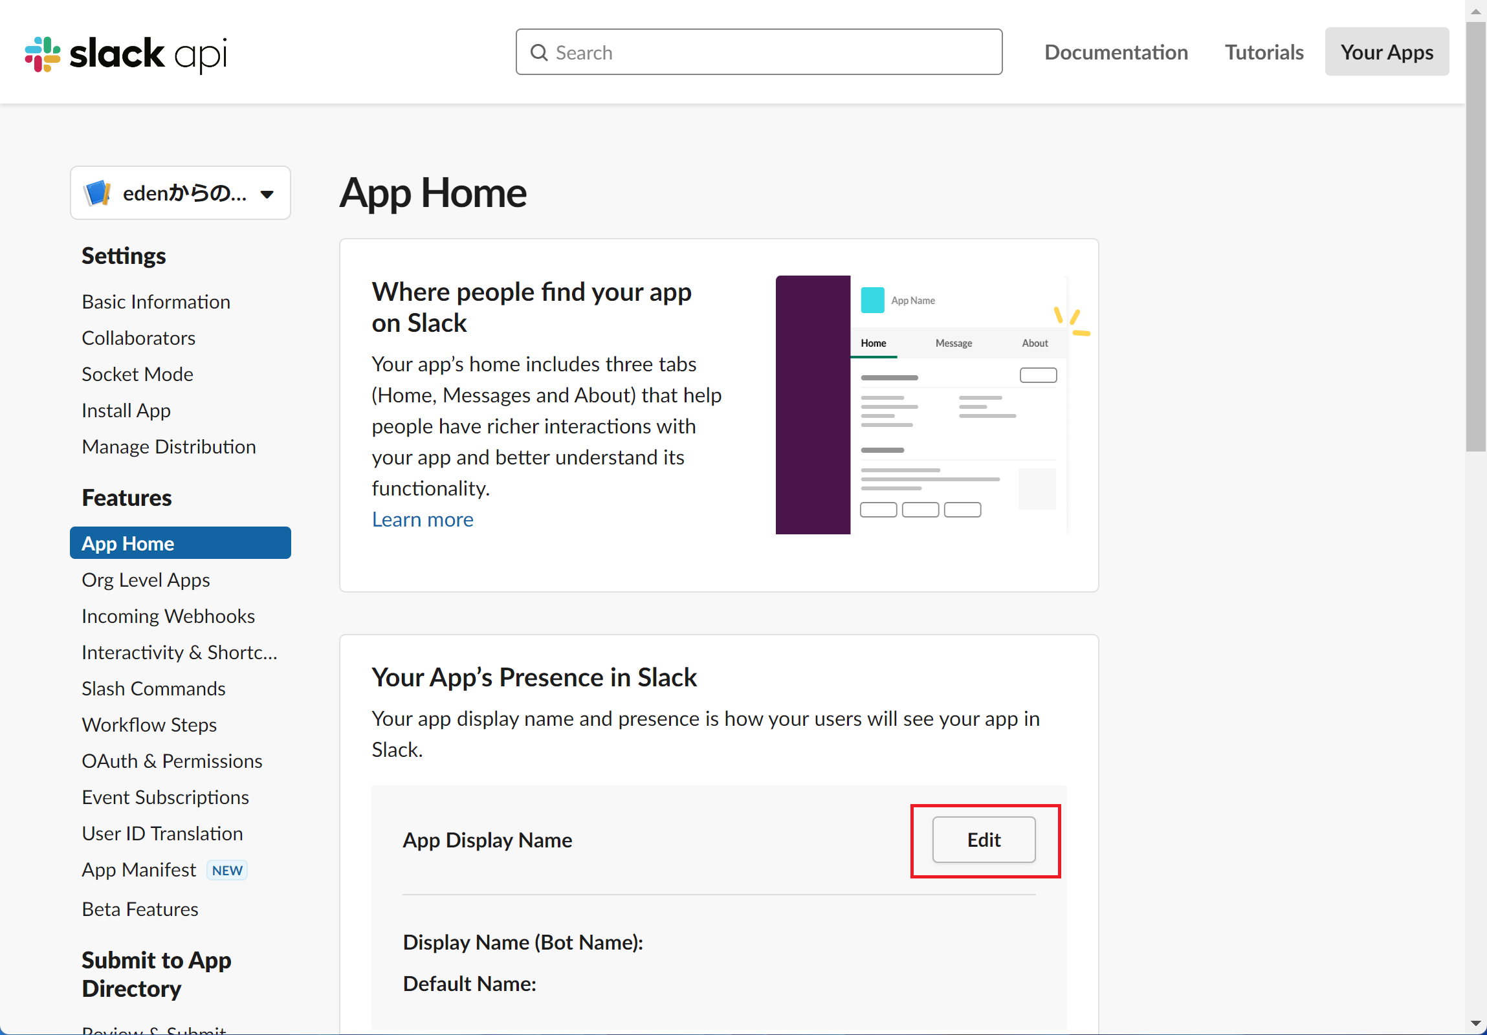This screenshot has width=1487, height=1035.
Task: Open Basic Information settings
Action: pos(156,301)
